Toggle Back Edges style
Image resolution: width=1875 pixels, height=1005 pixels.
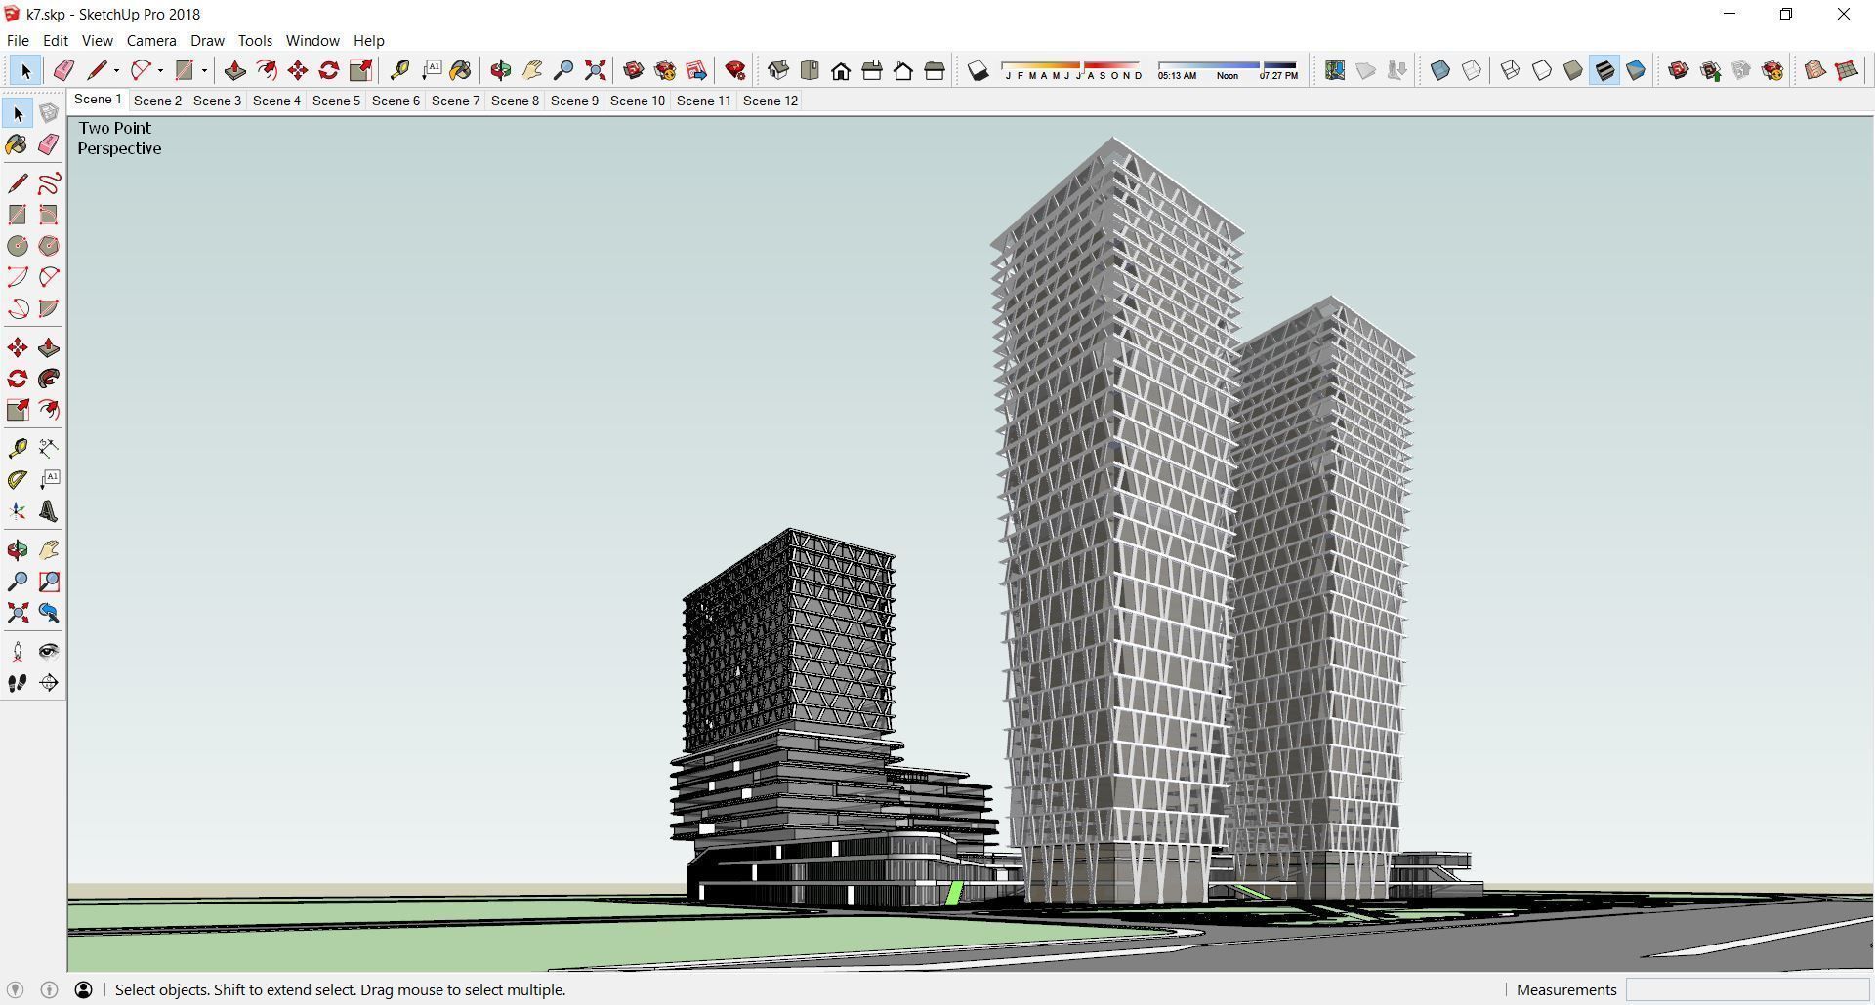[1472, 70]
